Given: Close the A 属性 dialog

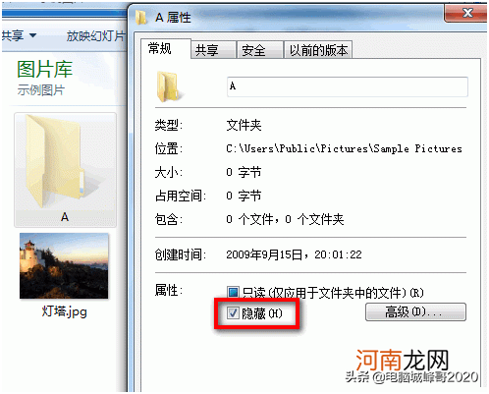Looking at the screenshot, I should point(466,13).
